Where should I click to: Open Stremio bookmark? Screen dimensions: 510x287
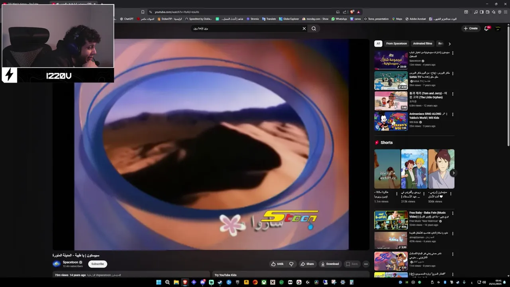point(253,19)
